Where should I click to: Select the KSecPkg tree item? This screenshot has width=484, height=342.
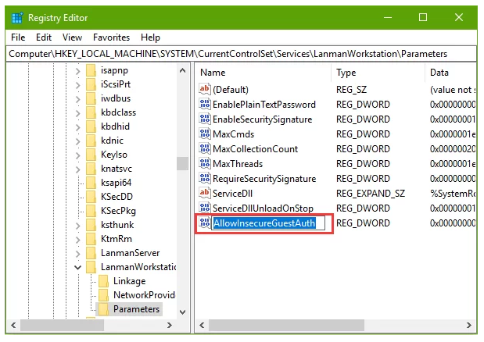(x=118, y=211)
